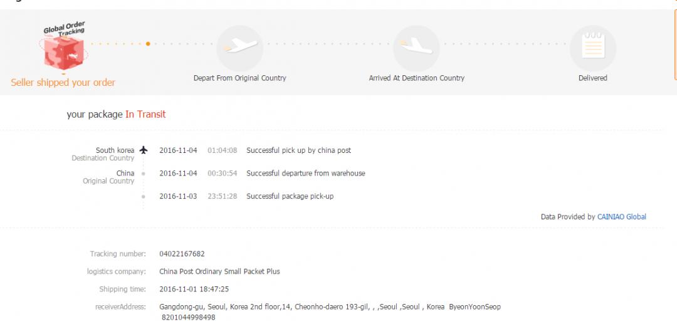Select the tracking number 04022167682
This screenshot has height=324, width=677.
click(x=182, y=254)
